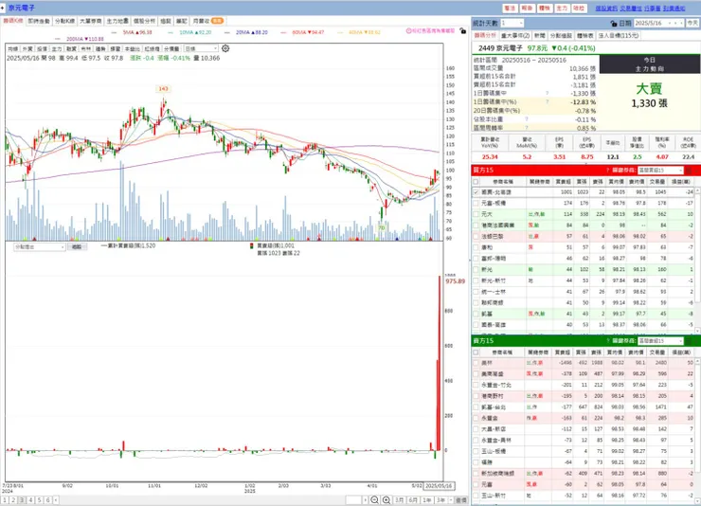Screen dimensions: 701x506
Task: Click the 交易量 column header in 賣方15
Action: 657,352
